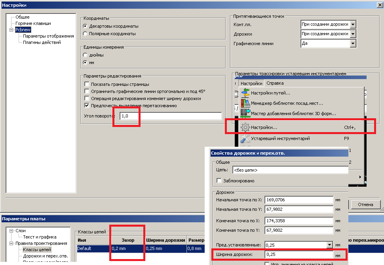Screen dimensions: 384x265
Task: Click the 0,8 mm via size cell
Action: pyautogui.click(x=196, y=248)
